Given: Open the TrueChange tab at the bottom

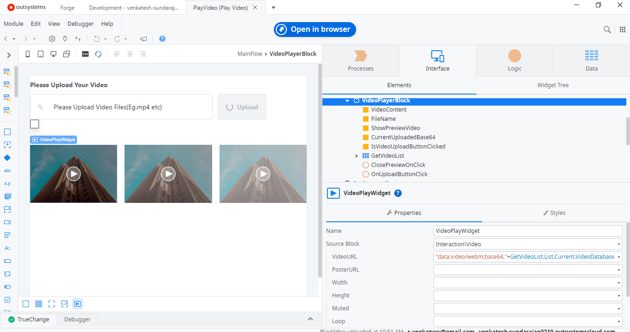Looking at the screenshot, I should [x=29, y=319].
